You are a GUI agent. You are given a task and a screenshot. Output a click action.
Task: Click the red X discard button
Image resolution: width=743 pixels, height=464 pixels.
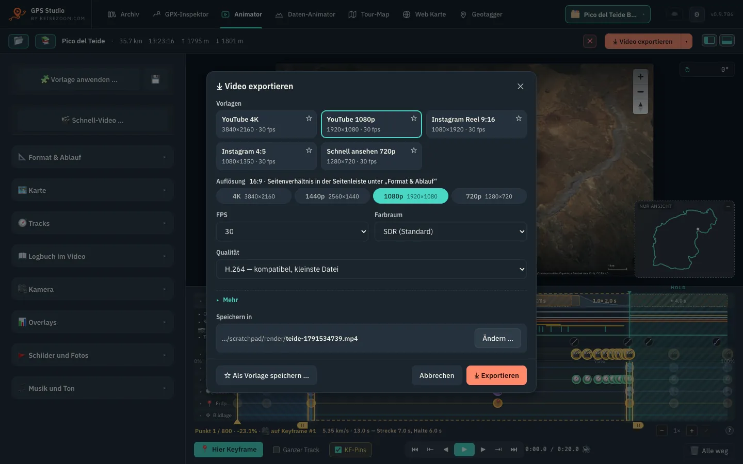pos(590,41)
